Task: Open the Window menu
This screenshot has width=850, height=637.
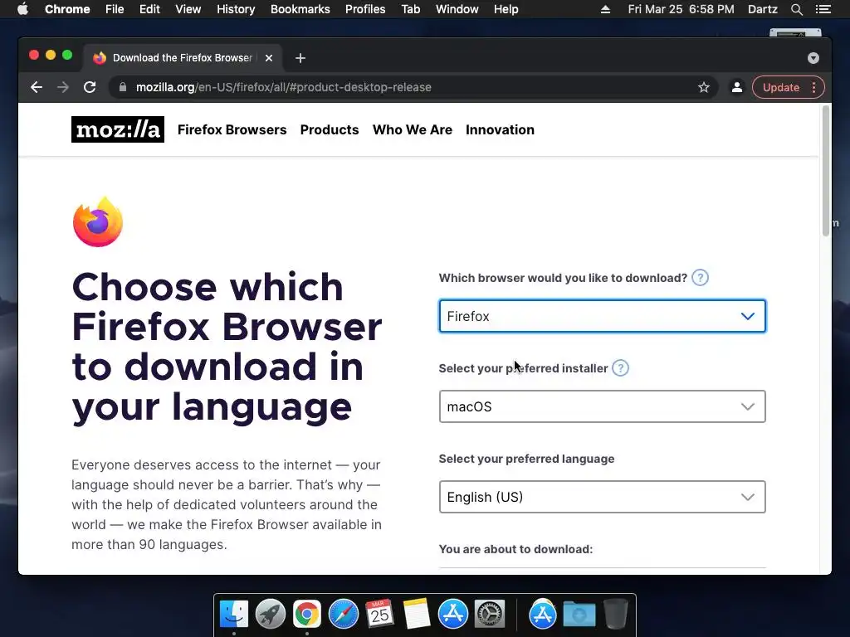Action: (x=457, y=9)
